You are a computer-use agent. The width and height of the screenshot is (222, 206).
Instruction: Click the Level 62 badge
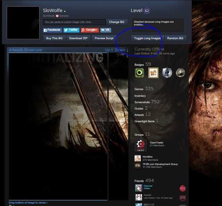(x=147, y=11)
